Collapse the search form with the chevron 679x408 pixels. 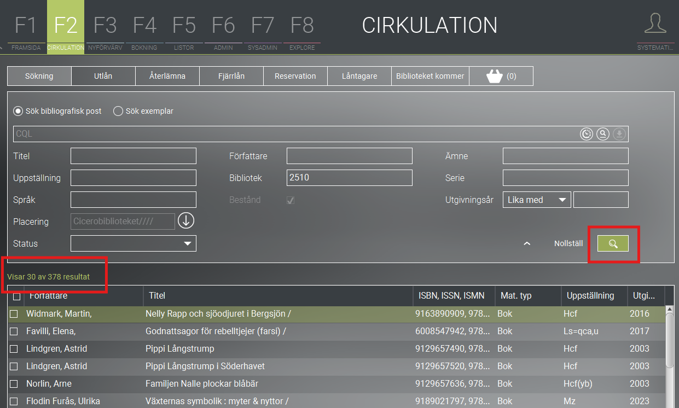click(527, 244)
